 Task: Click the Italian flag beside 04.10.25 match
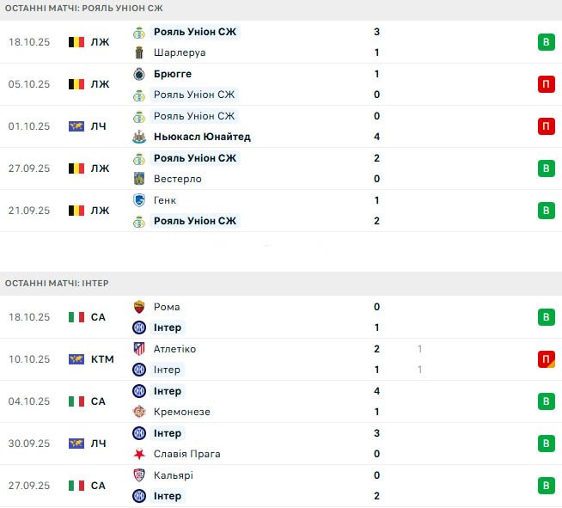point(76,401)
